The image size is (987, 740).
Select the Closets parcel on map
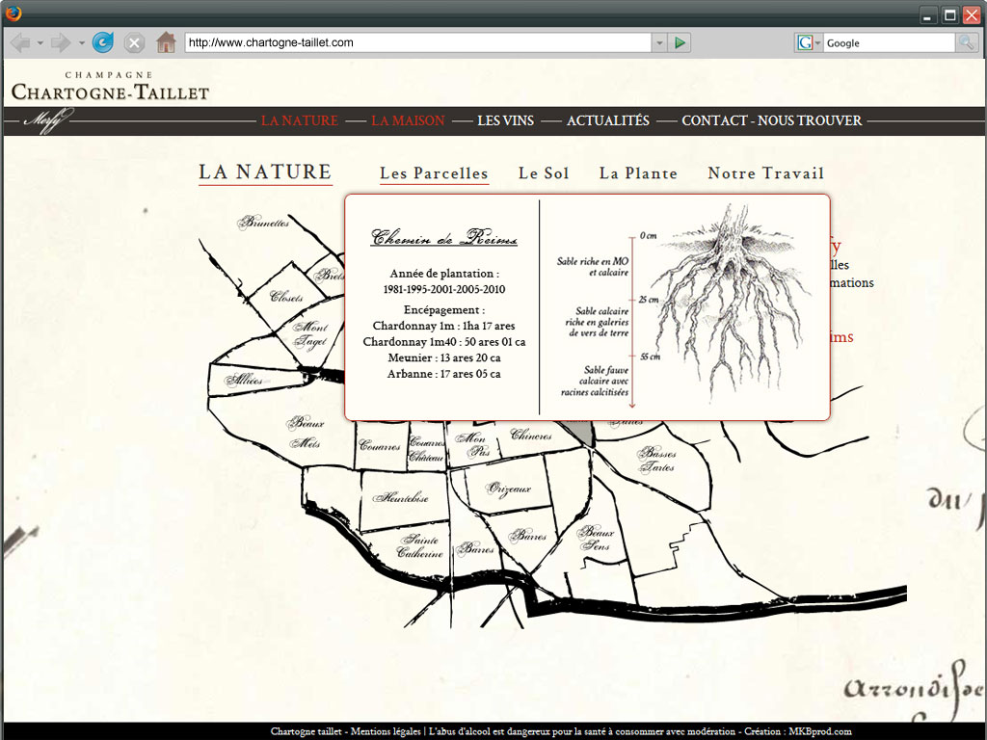coord(287,297)
